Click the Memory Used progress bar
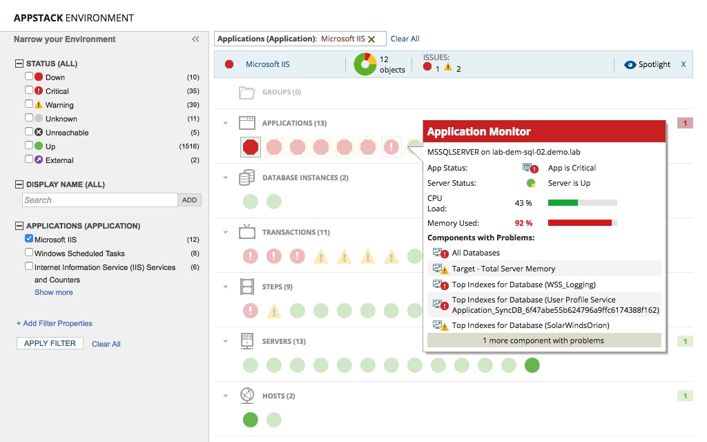707x442 pixels. pyautogui.click(x=583, y=222)
